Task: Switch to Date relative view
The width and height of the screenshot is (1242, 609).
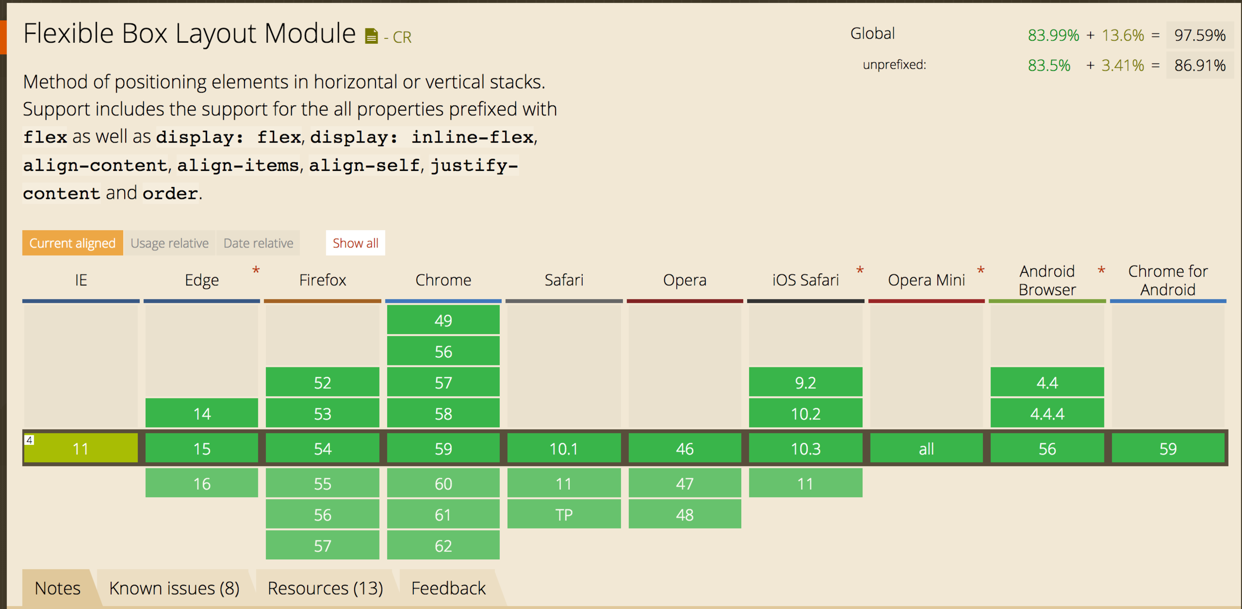Action: (258, 243)
